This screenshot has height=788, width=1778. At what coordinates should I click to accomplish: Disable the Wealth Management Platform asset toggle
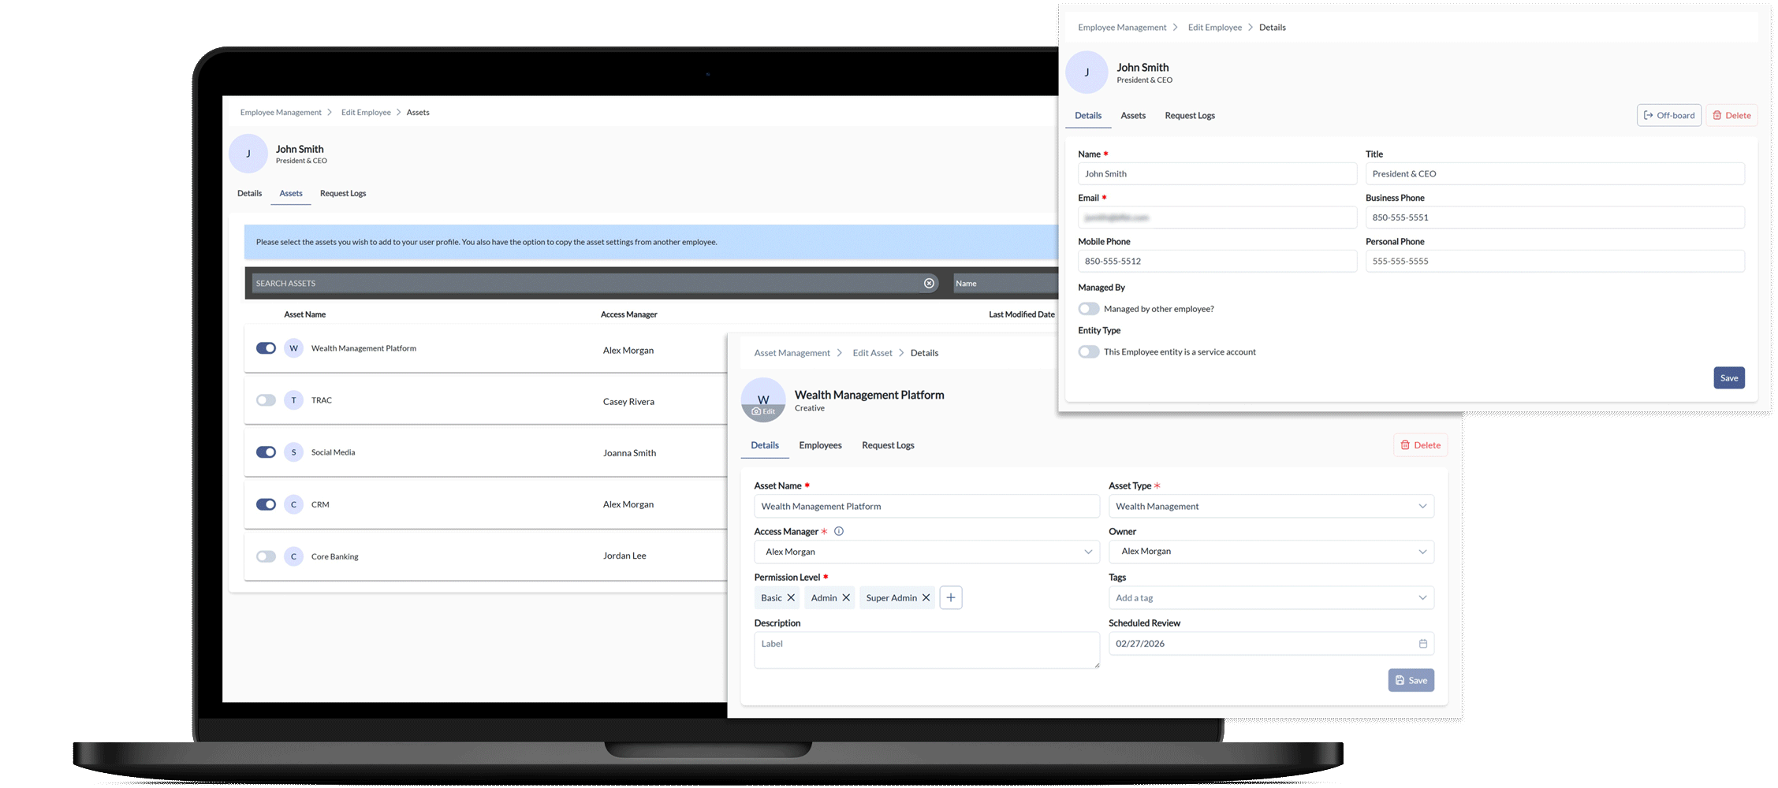pyautogui.click(x=266, y=348)
